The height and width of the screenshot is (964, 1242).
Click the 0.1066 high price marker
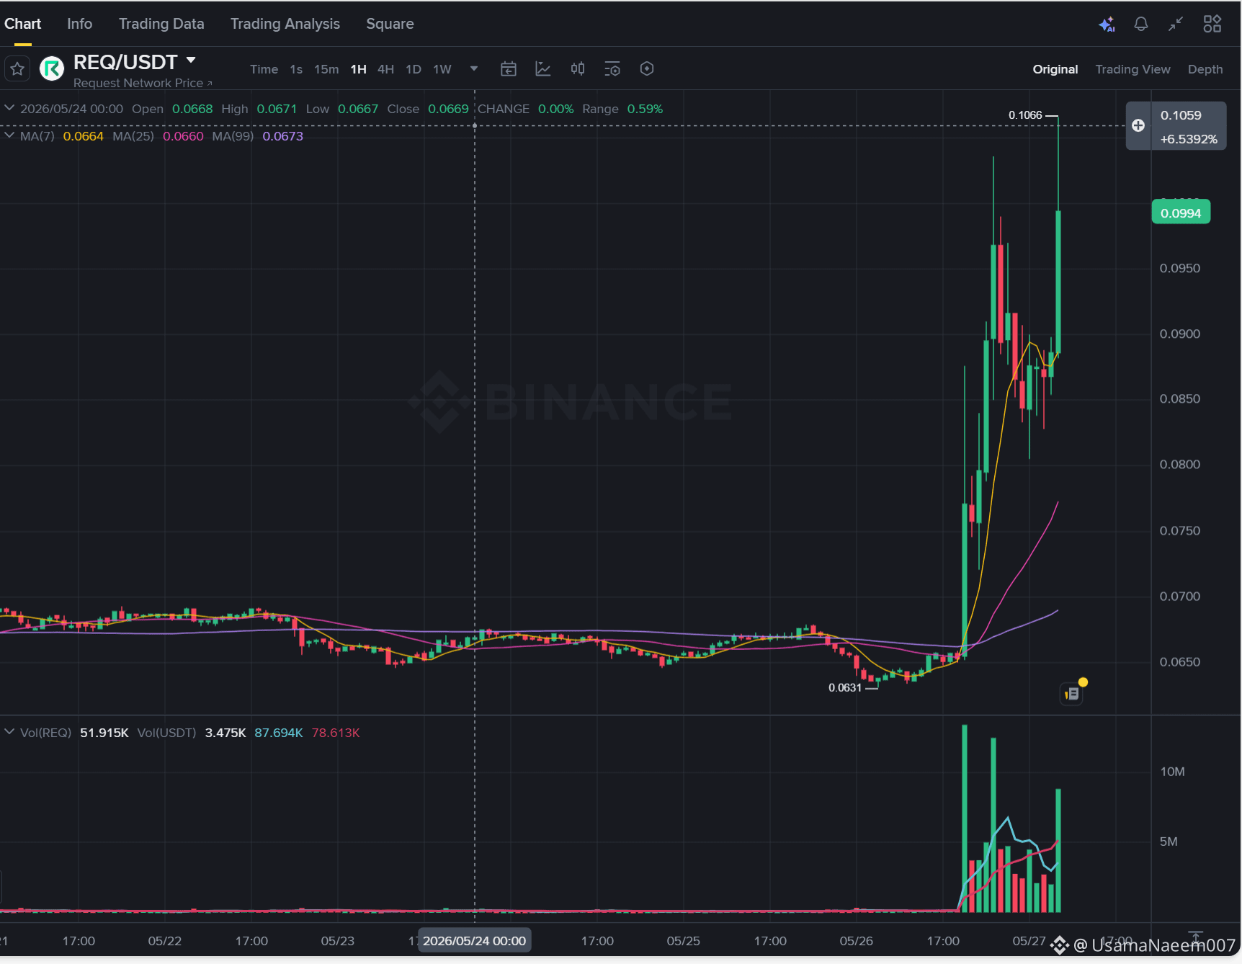click(x=1025, y=115)
